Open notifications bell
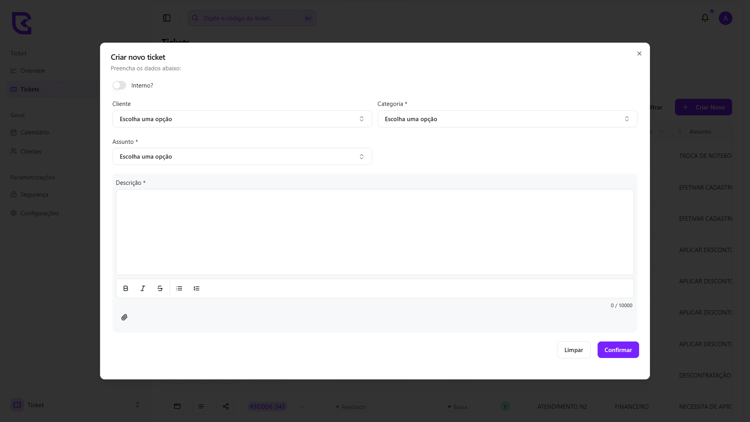This screenshot has width=750, height=422. (705, 18)
